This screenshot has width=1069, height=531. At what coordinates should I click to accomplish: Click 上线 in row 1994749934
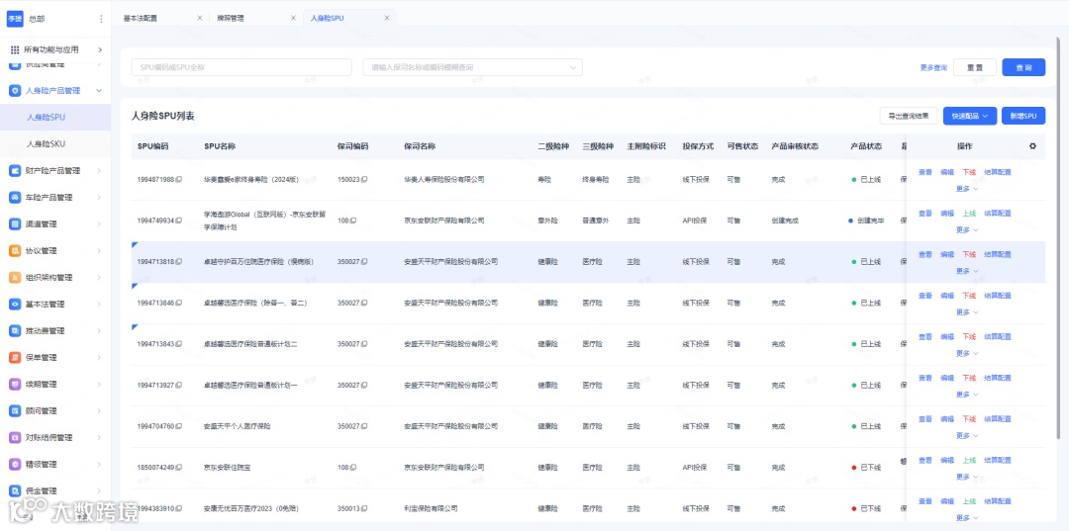coord(969,213)
